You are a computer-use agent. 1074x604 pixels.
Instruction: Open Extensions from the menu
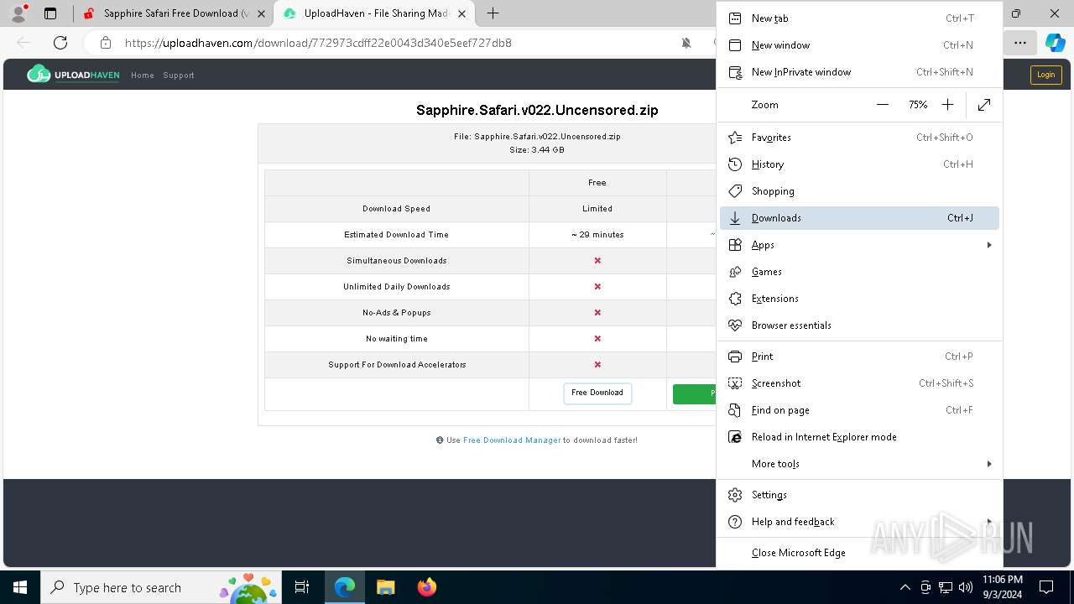pyautogui.click(x=859, y=299)
